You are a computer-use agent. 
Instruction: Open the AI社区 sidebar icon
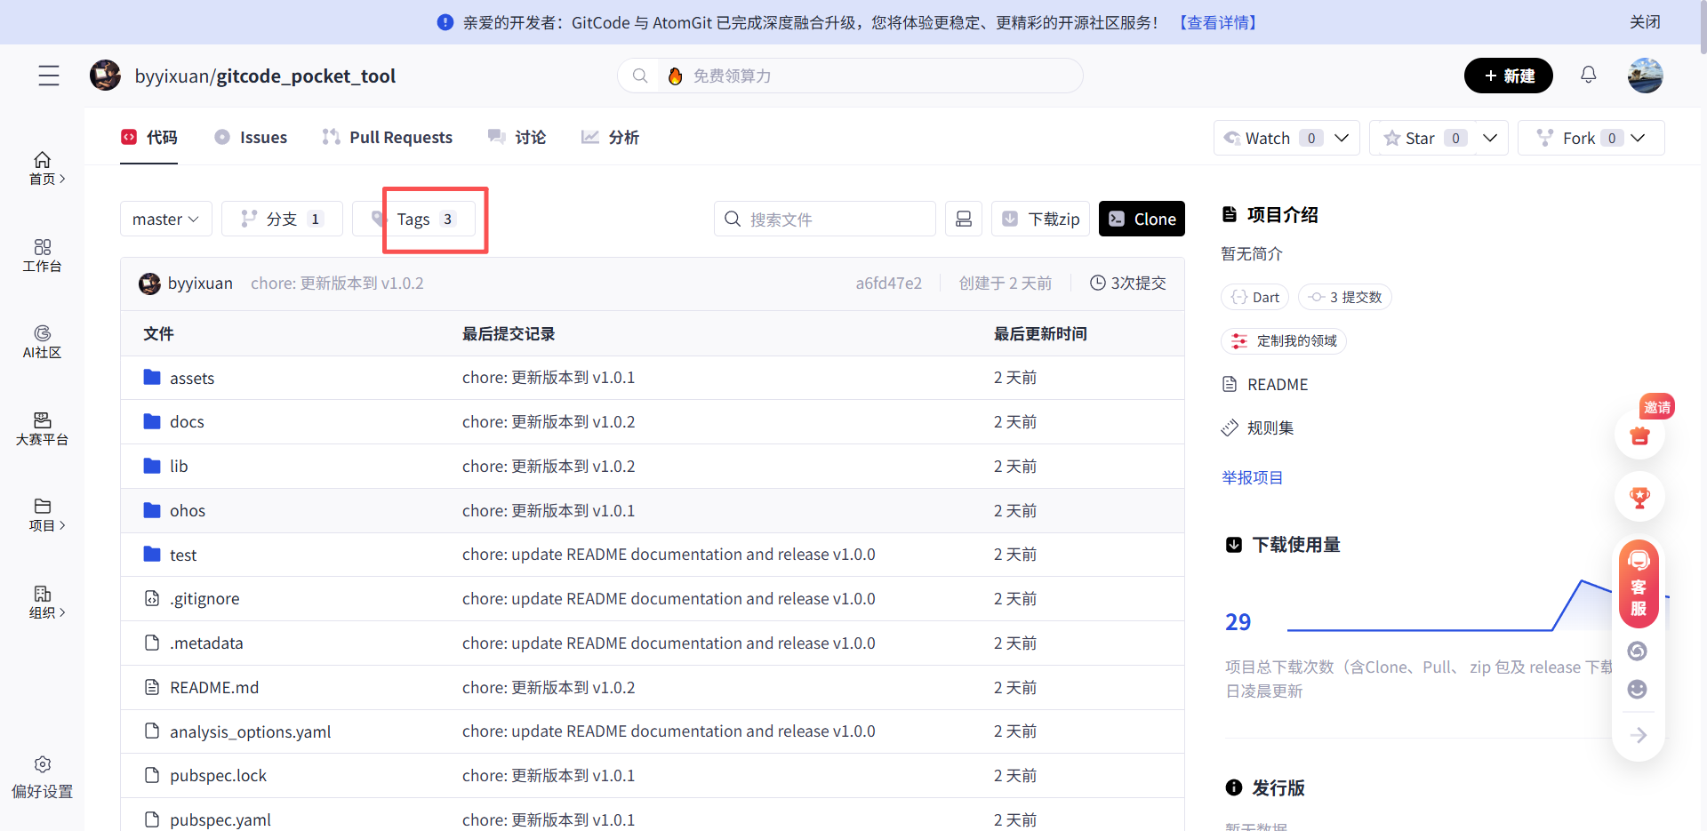(x=42, y=343)
